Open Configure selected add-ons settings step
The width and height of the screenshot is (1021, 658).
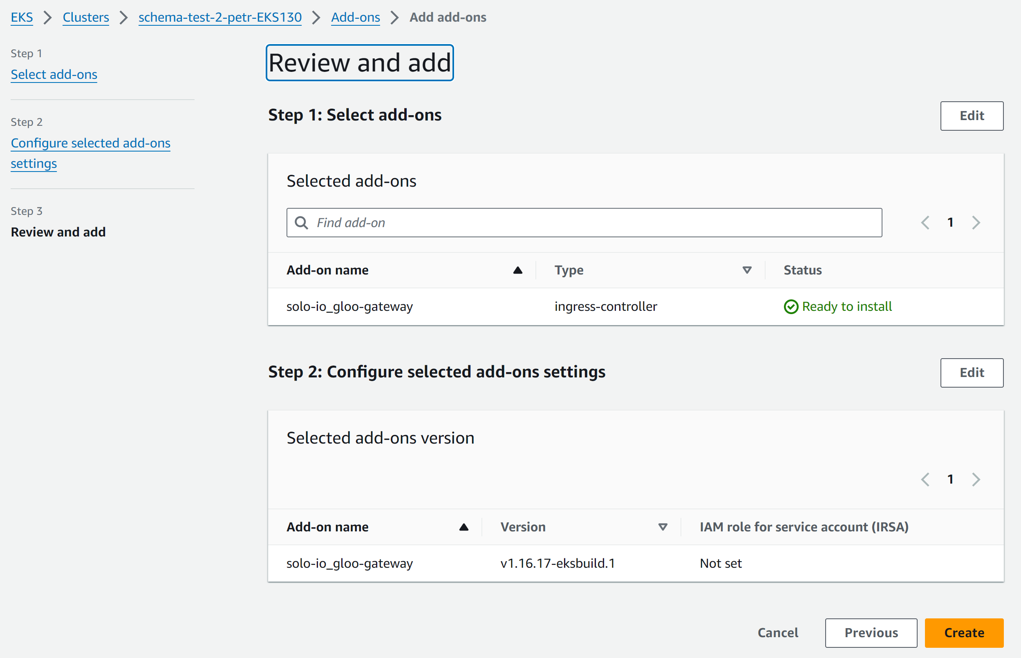(90, 153)
